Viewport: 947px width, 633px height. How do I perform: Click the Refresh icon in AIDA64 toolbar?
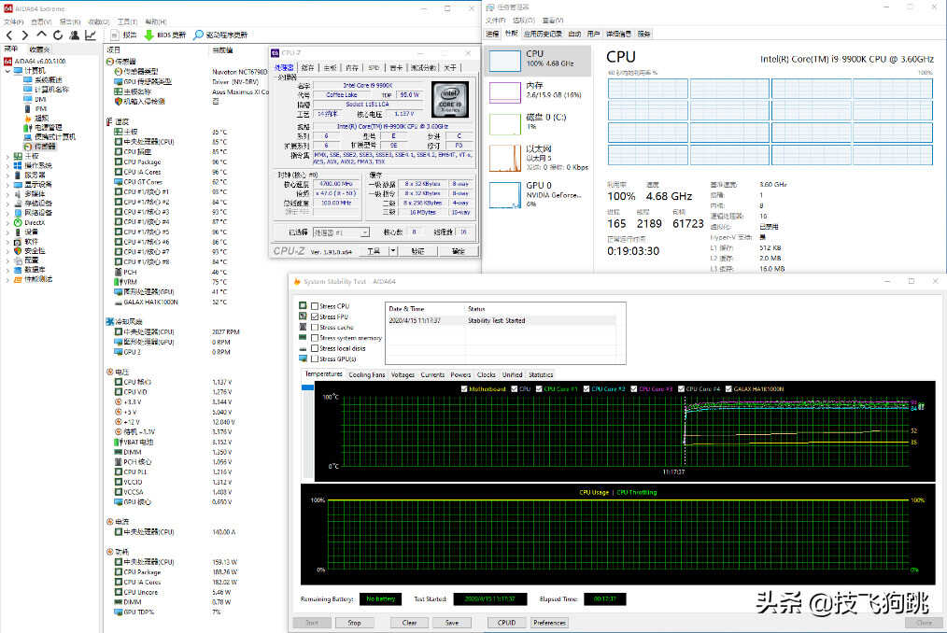(x=57, y=35)
